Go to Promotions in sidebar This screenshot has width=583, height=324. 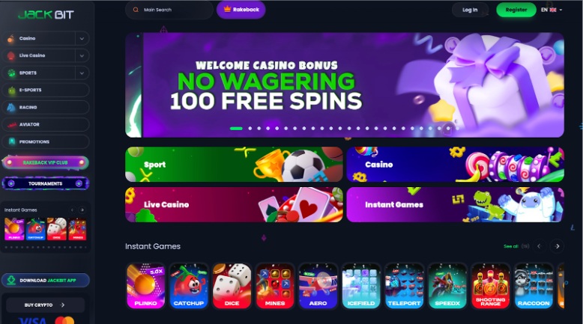[46, 141]
